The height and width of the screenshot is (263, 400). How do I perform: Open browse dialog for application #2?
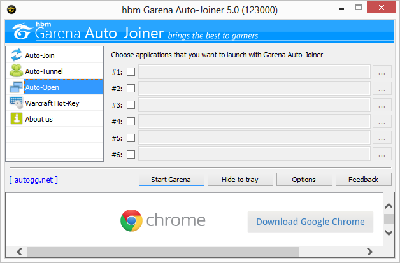[x=382, y=89]
